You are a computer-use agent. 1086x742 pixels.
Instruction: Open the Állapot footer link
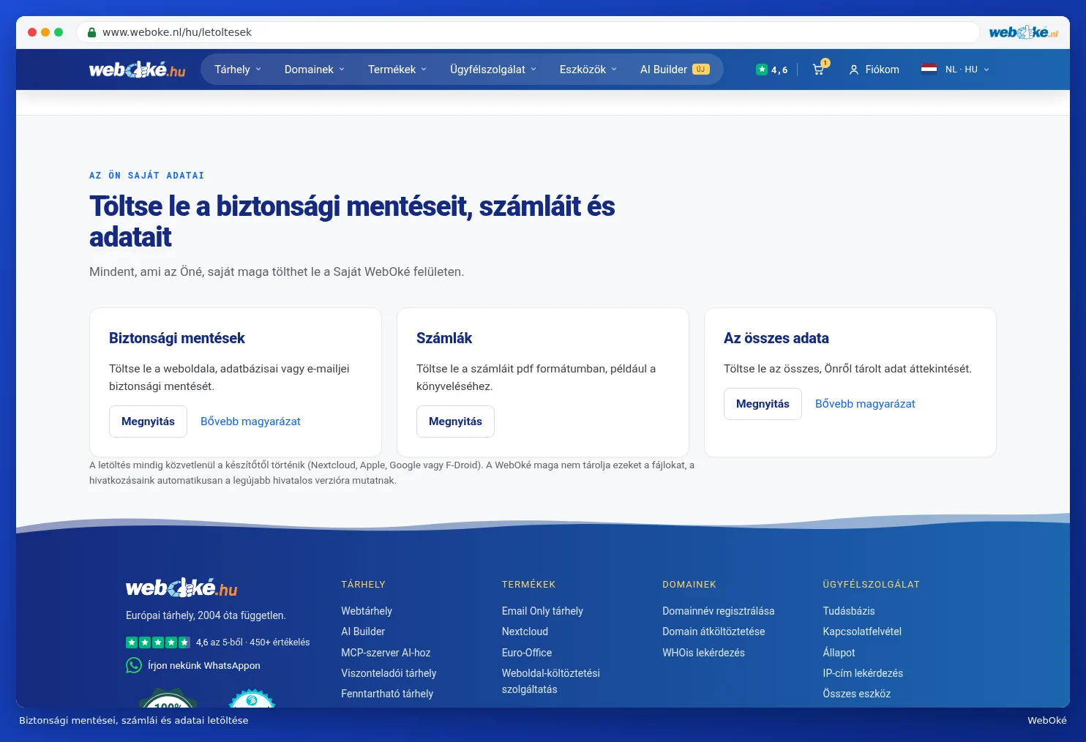point(839,653)
